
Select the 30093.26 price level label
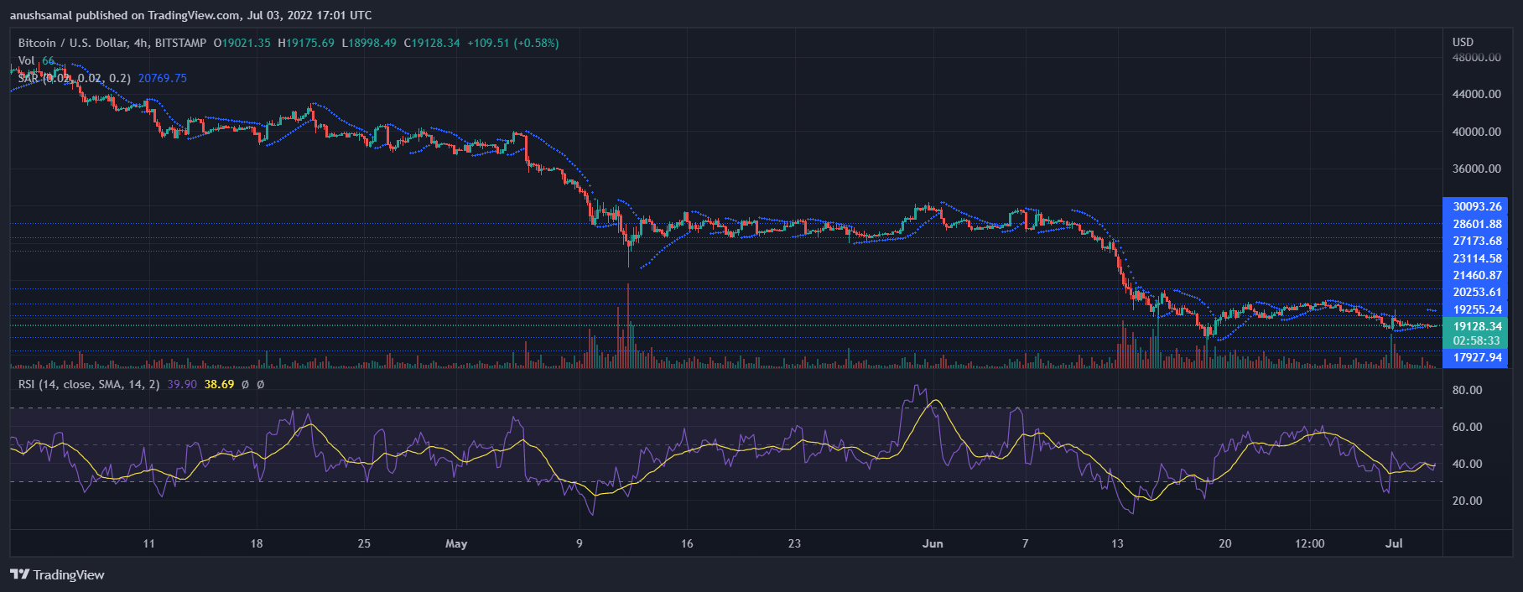click(1477, 206)
